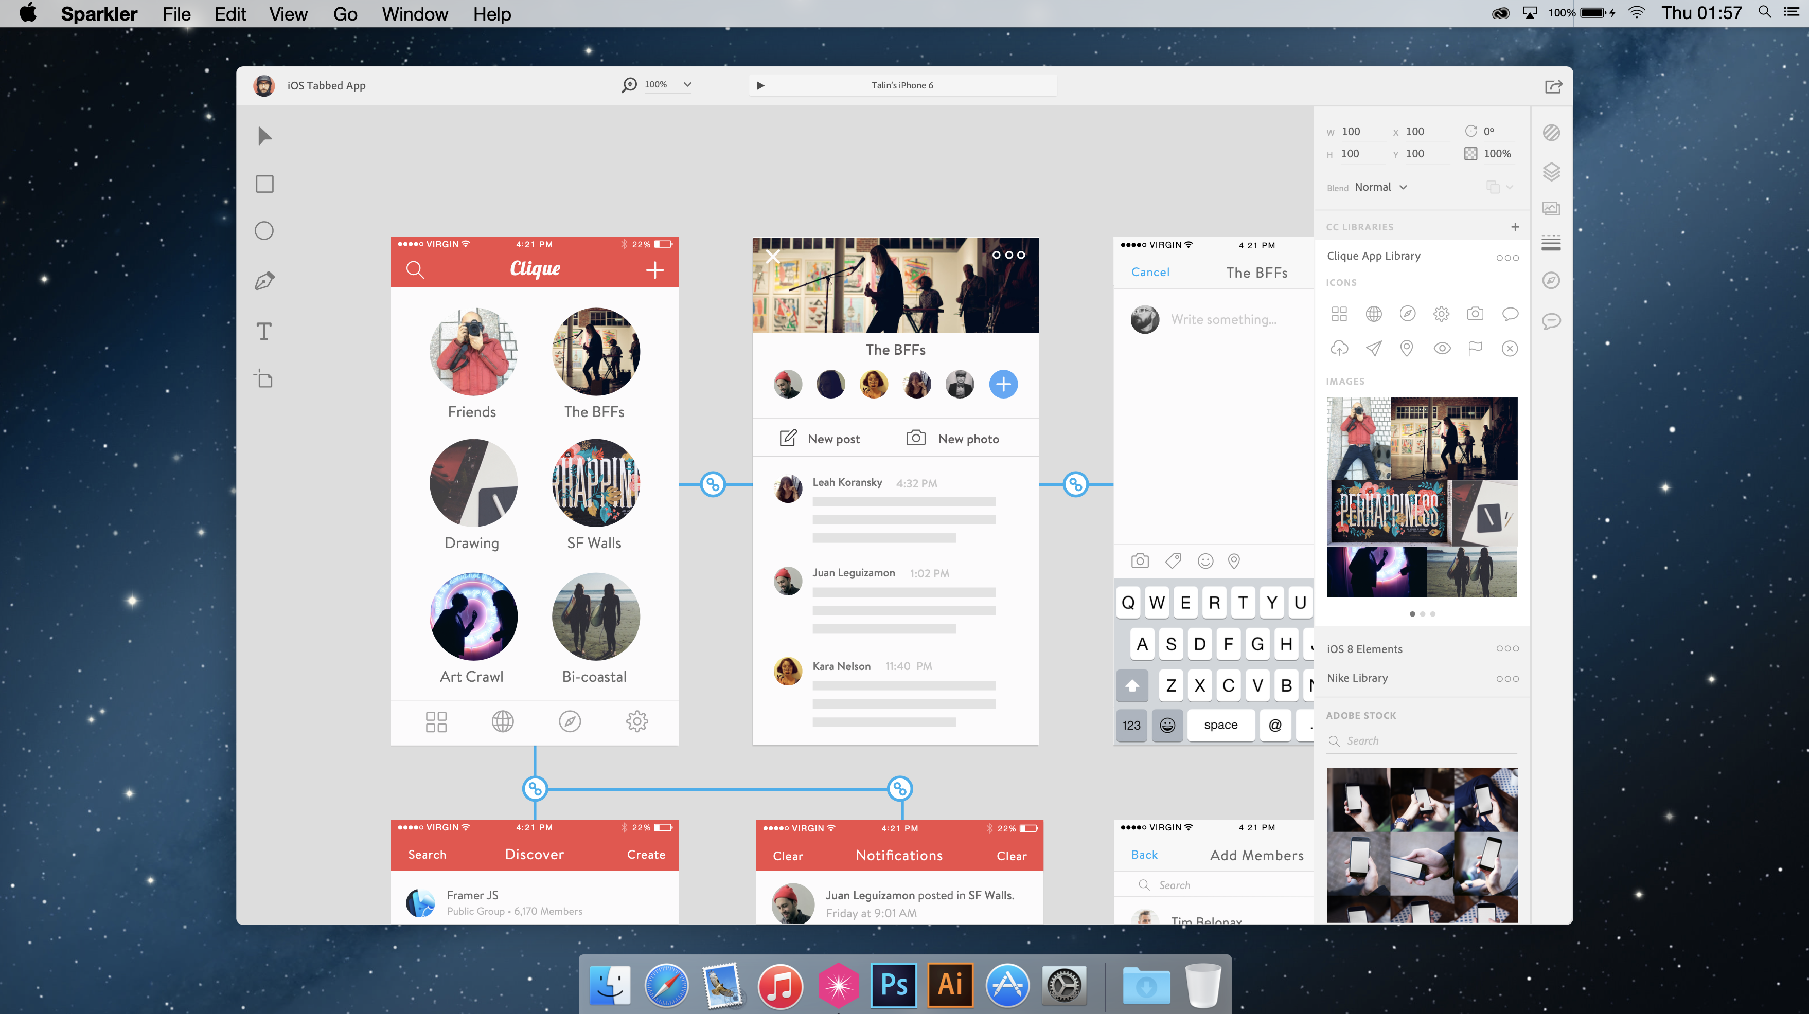Open the Edit menu
Image resolution: width=1809 pixels, height=1014 pixels.
point(229,14)
